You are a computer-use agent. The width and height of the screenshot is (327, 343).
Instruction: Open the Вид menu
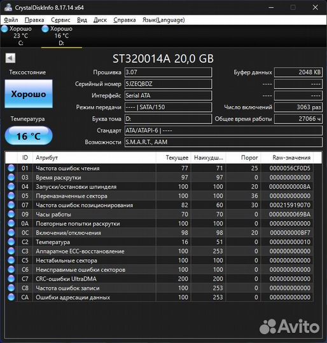82,20
